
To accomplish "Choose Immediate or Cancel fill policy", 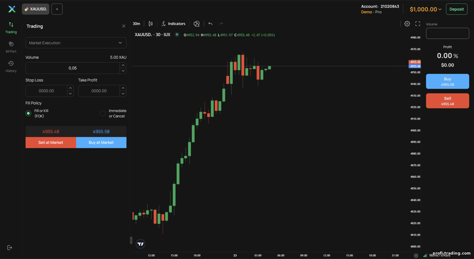I will tap(102, 113).
